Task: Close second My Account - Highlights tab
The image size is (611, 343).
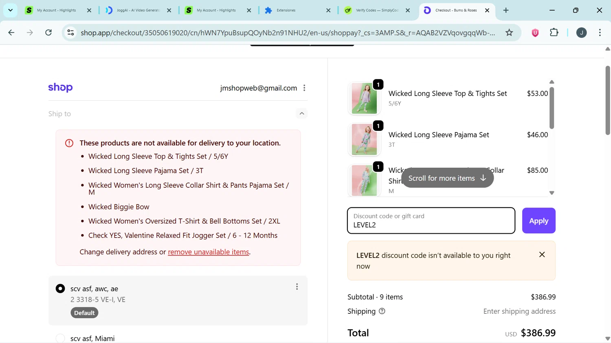Action: [x=249, y=10]
